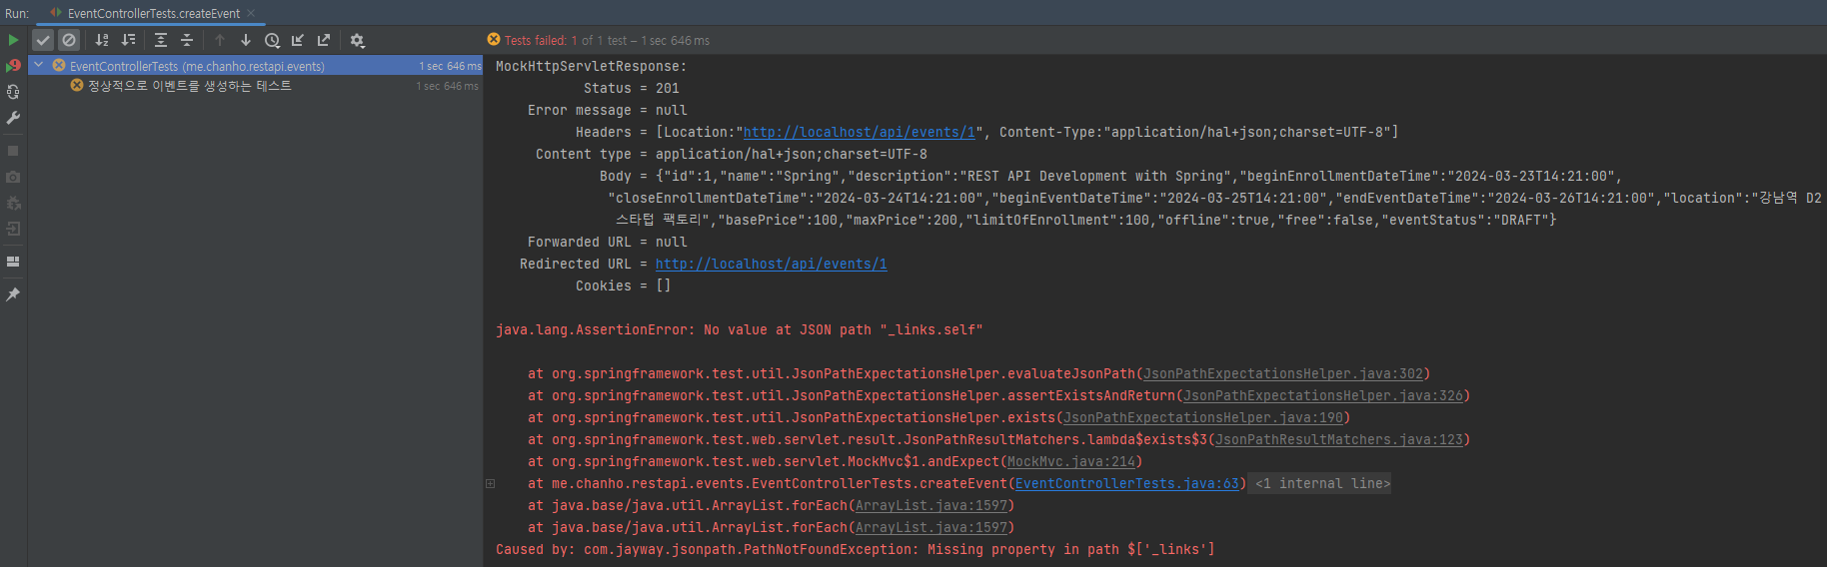Go to previous failed test arrow
Viewport: 1827px width, 567px height.
click(220, 40)
